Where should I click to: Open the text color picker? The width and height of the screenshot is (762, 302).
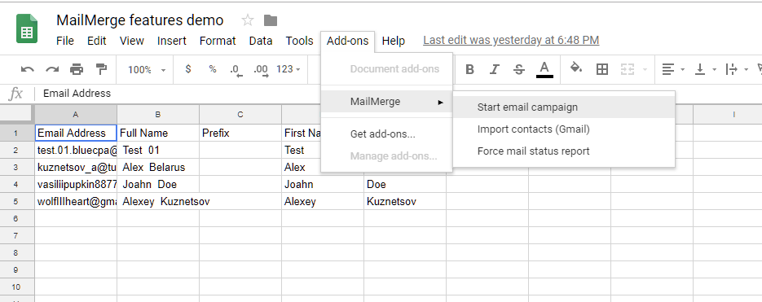click(x=544, y=69)
